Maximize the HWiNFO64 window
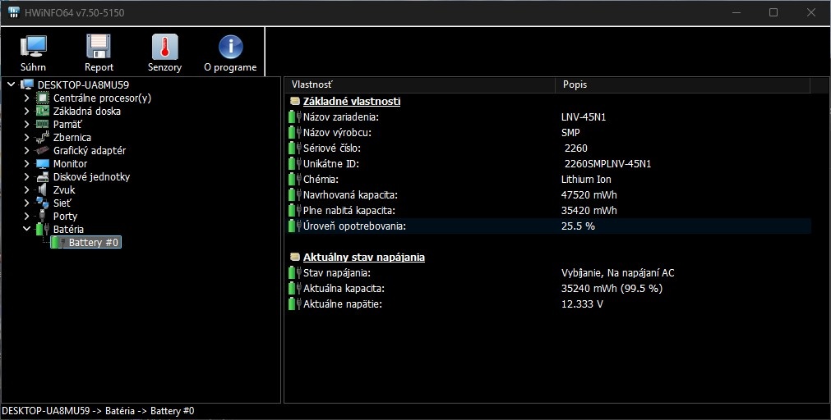 773,12
